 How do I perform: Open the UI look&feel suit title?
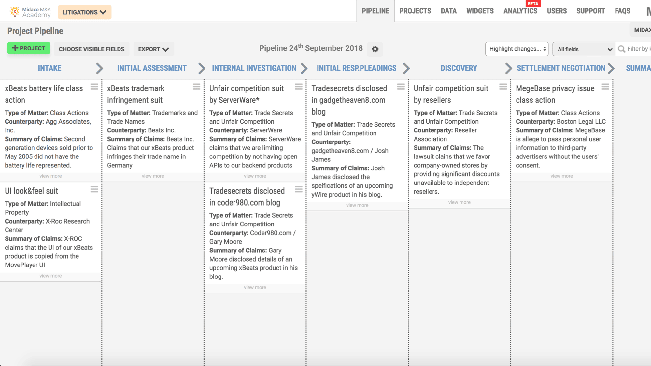pos(31,191)
